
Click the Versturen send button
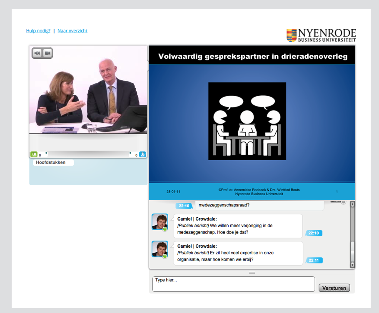pyautogui.click(x=334, y=288)
